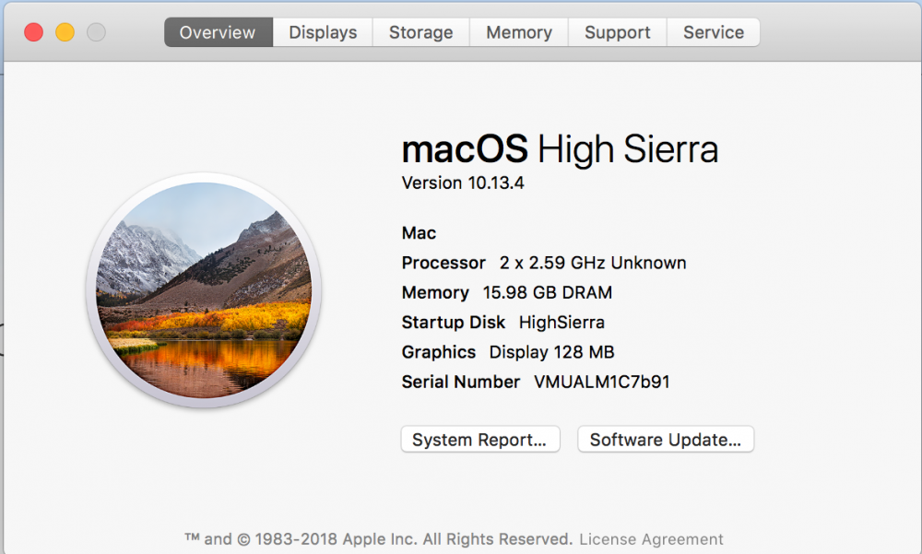Switch to the Overview tab
This screenshot has width=922, height=554.
tap(219, 32)
